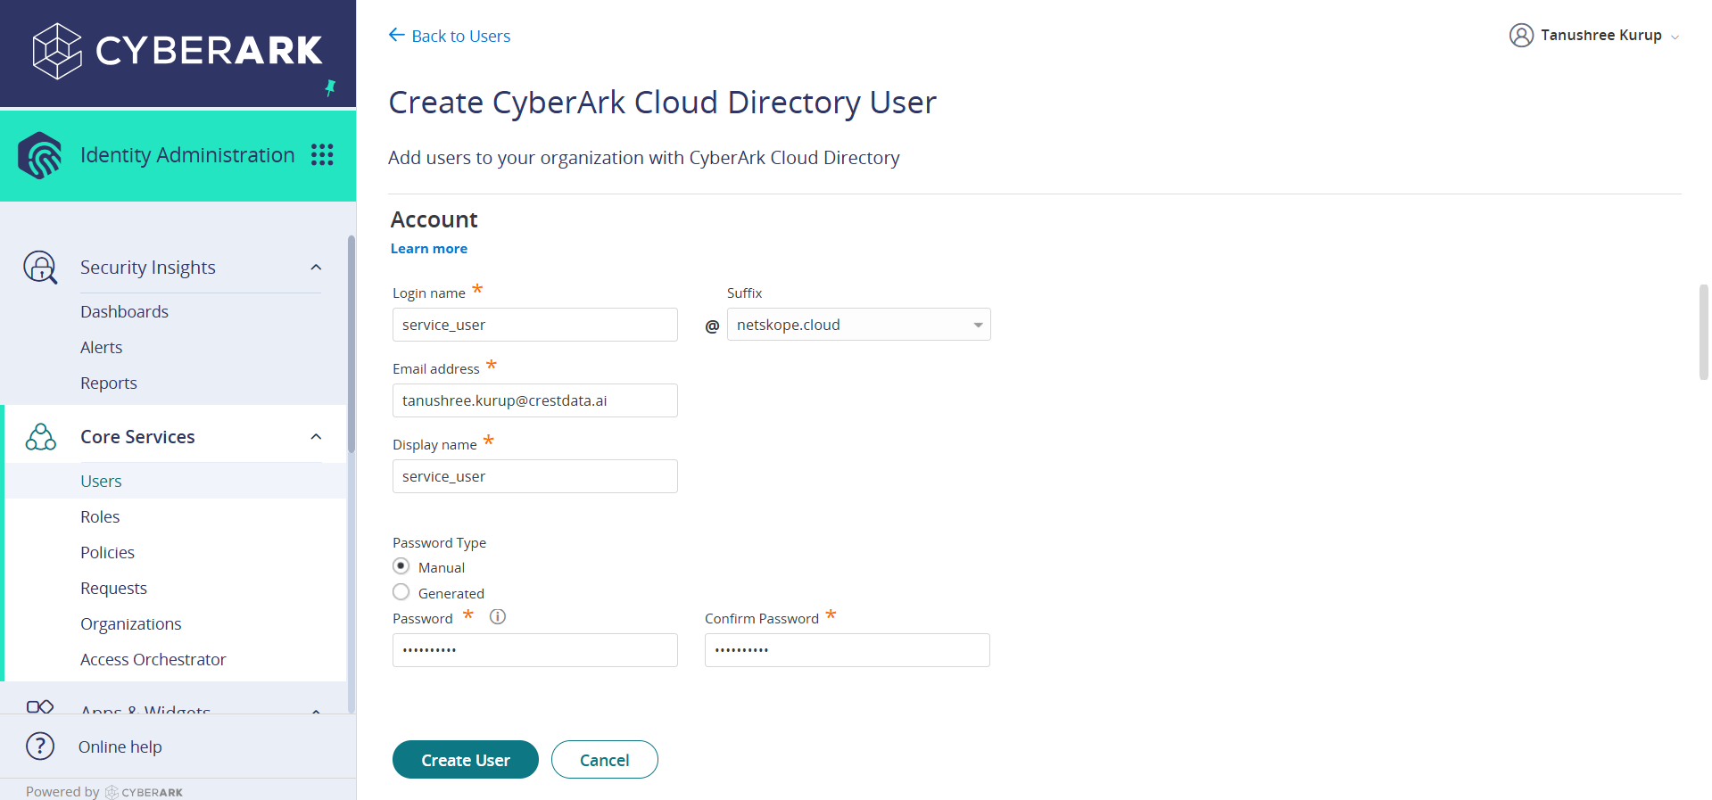
Task: Open the Policies page
Action: 107,552
